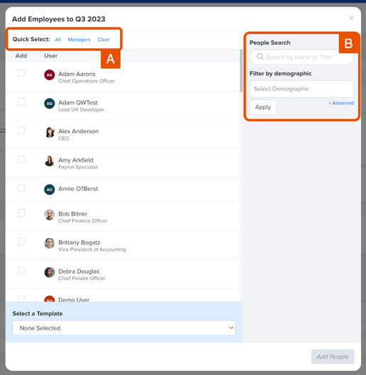366x375 pixels.
Task: Open the Select Demographic dropdown
Action: pos(301,89)
